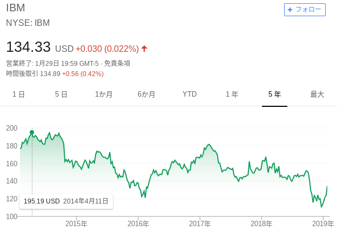Click the 2015年 axis label
The image size is (337, 231).
[x=76, y=223]
